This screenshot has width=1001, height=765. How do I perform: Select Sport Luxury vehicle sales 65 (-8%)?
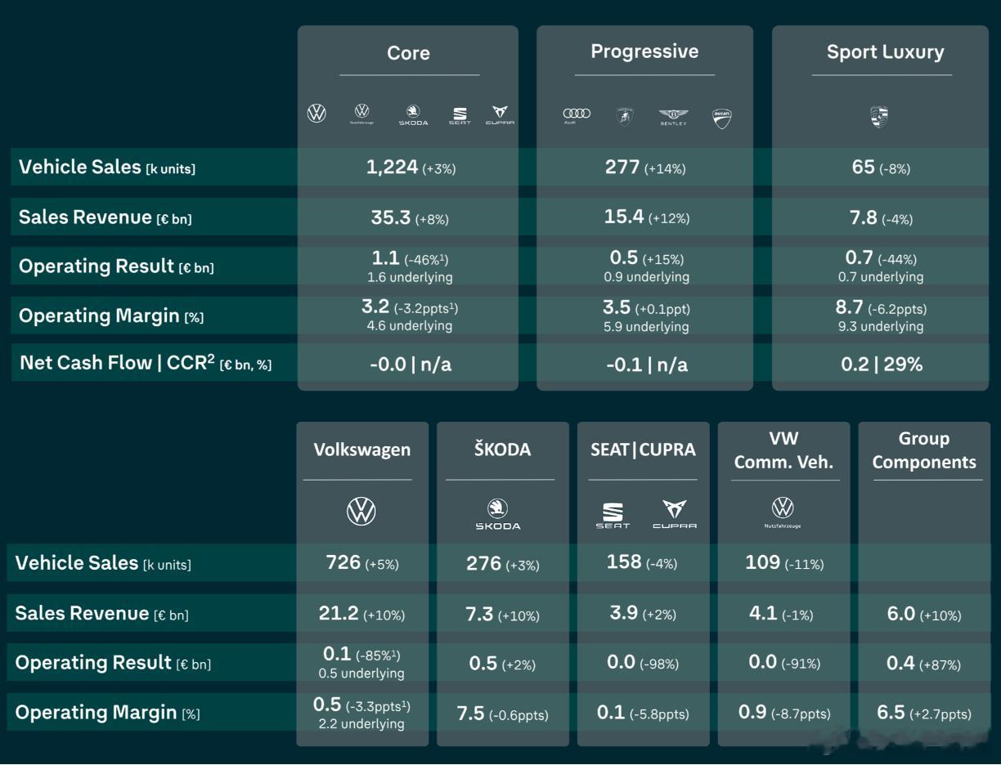pos(881,168)
